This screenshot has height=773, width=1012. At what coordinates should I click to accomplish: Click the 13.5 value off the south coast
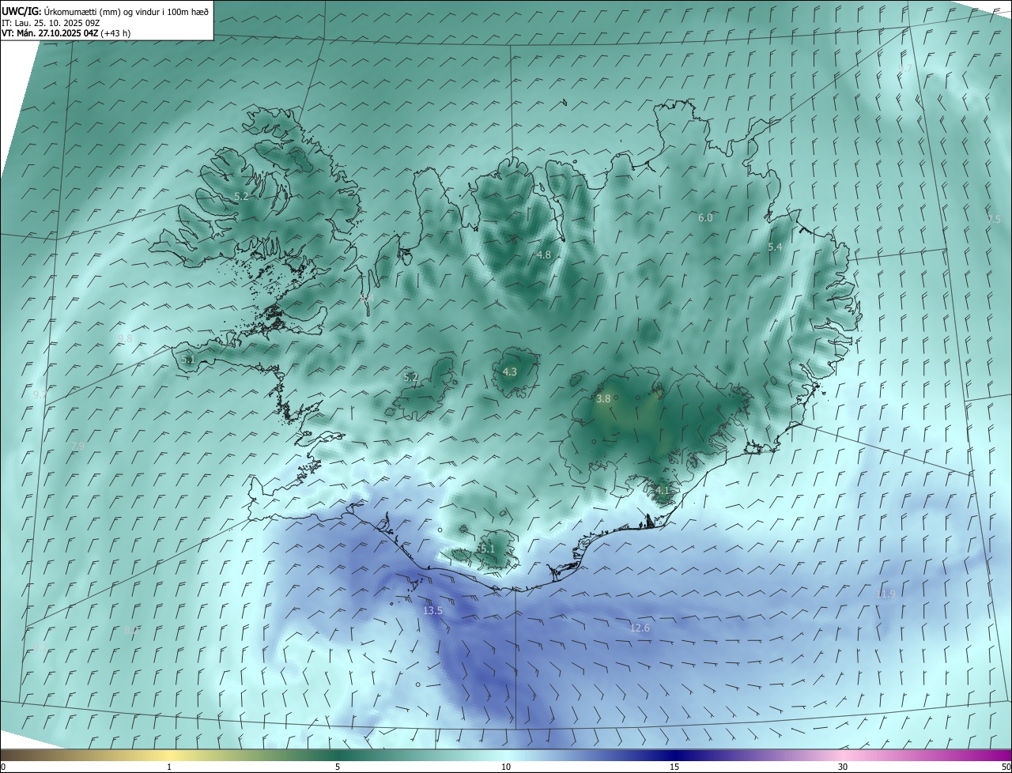click(432, 611)
